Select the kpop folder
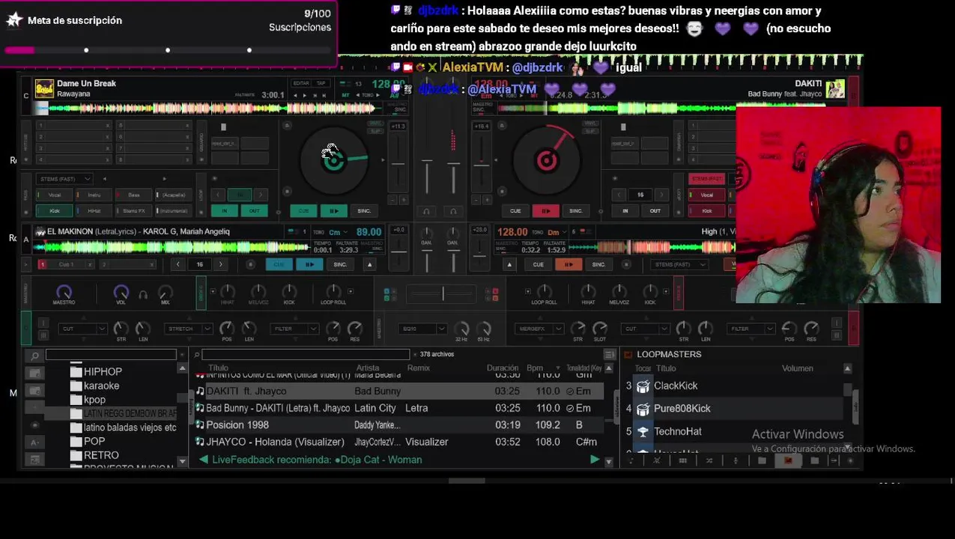 click(94, 400)
